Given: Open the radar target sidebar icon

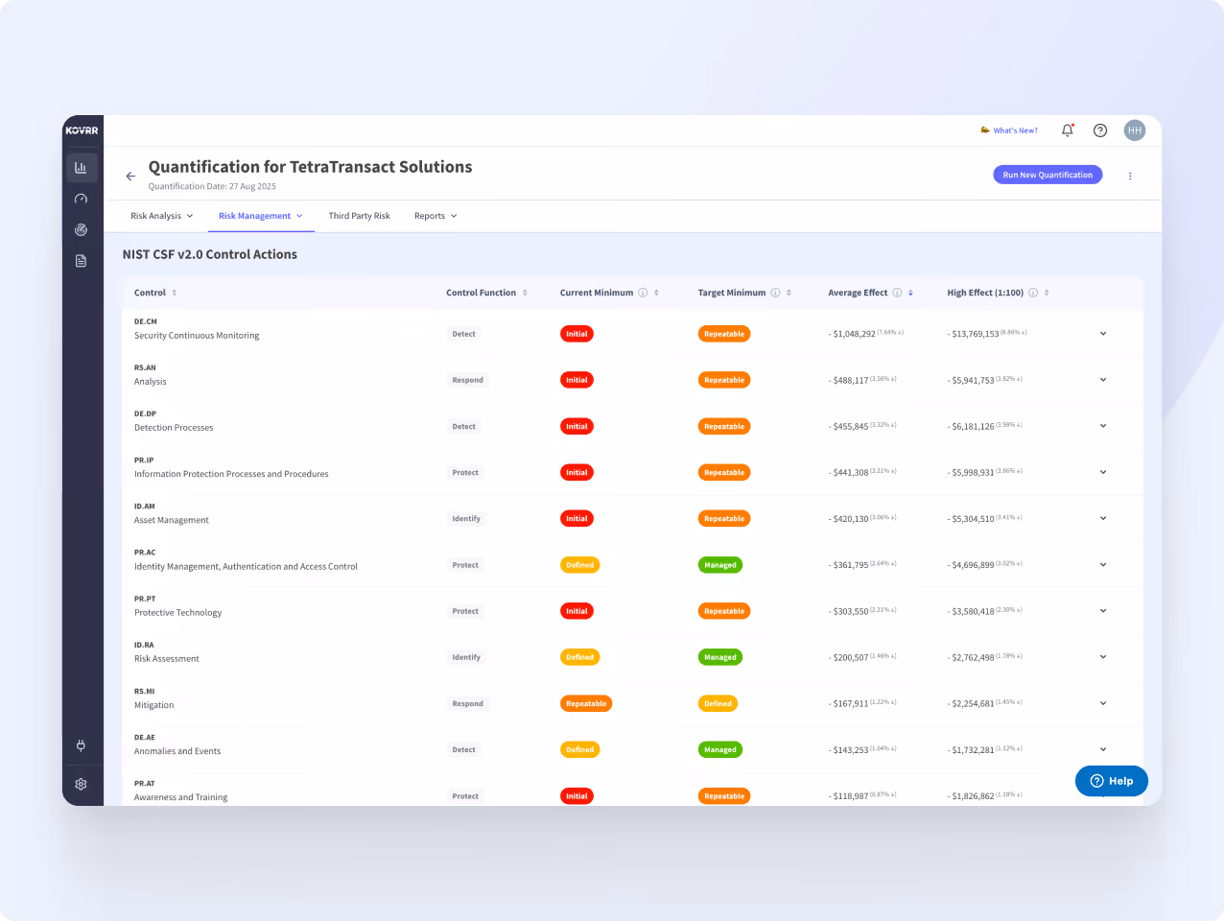Looking at the screenshot, I should 82,230.
